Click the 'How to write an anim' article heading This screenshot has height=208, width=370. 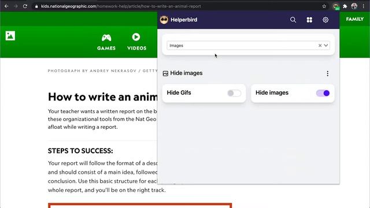pyautogui.click(x=103, y=97)
